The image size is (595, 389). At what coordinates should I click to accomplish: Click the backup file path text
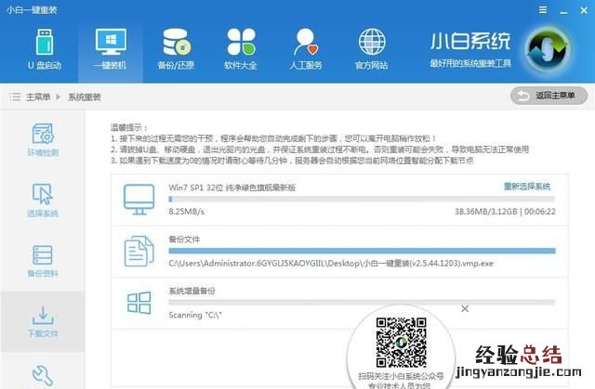coord(331,264)
